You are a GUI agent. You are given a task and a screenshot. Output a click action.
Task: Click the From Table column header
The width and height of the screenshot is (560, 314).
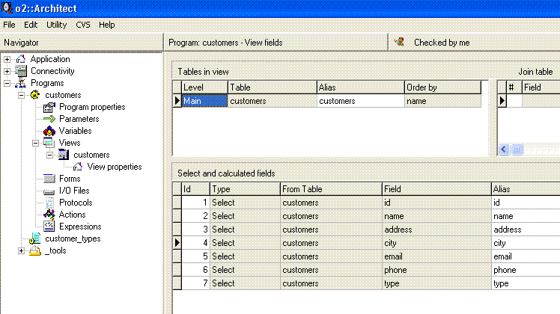331,189
